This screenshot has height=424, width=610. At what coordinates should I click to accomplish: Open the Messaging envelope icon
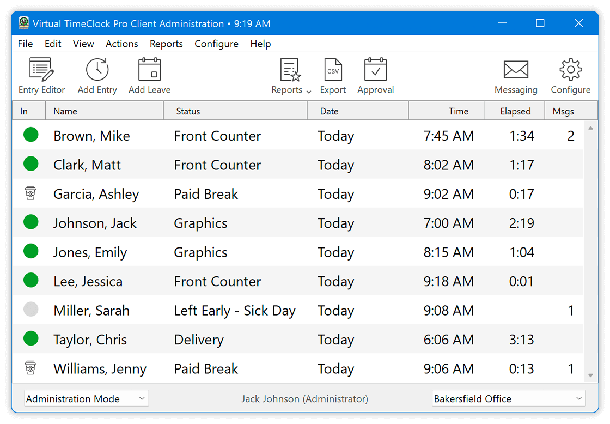(x=516, y=70)
